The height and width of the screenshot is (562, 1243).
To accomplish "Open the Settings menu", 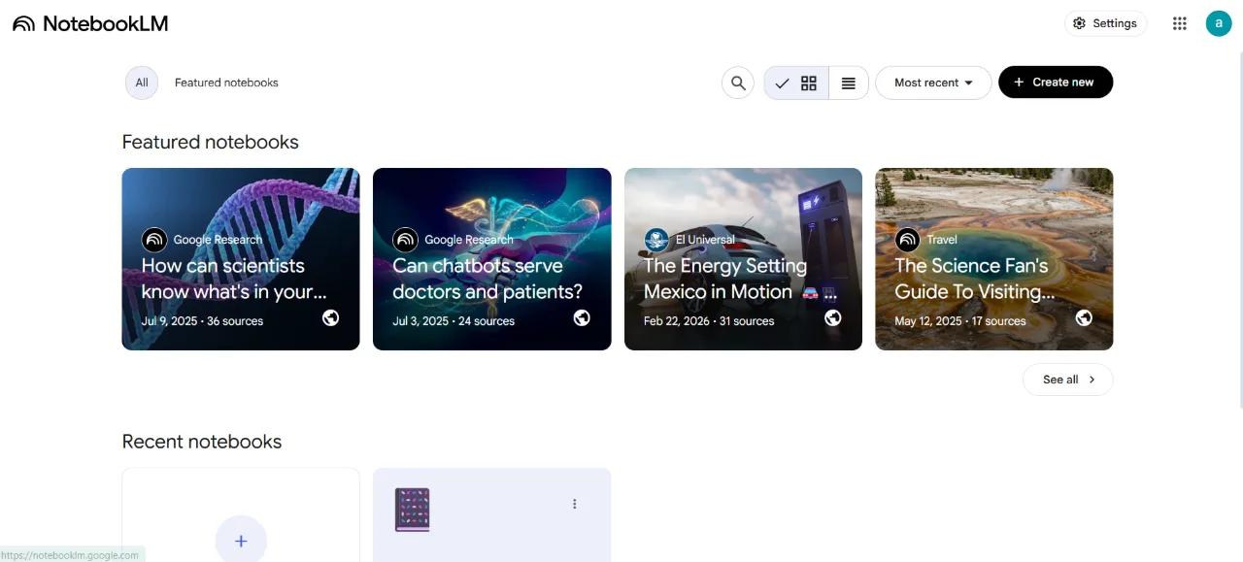I will 1105,23.
